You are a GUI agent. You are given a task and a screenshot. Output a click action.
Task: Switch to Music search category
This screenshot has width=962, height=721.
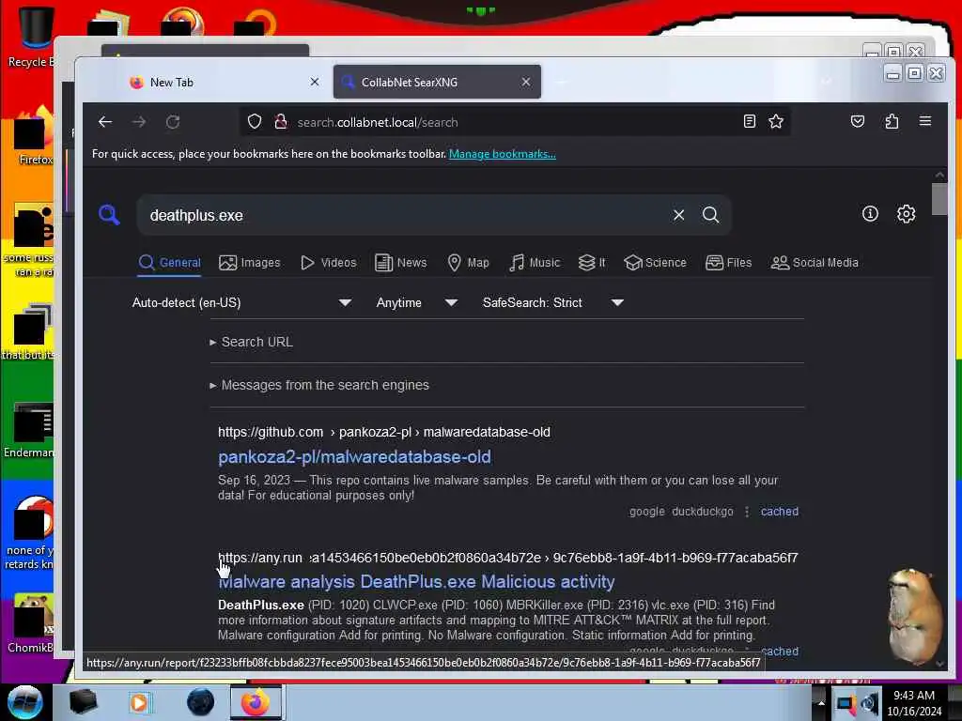pos(535,263)
